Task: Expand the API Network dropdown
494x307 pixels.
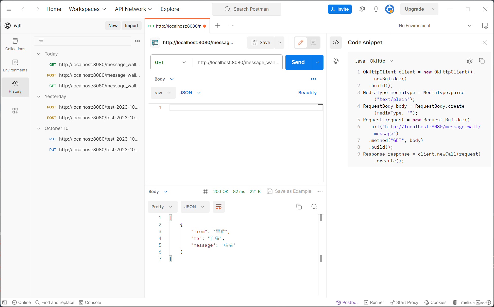Action: (133, 9)
